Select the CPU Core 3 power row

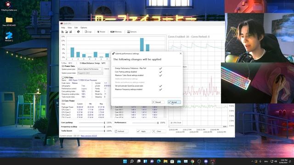[83, 115]
